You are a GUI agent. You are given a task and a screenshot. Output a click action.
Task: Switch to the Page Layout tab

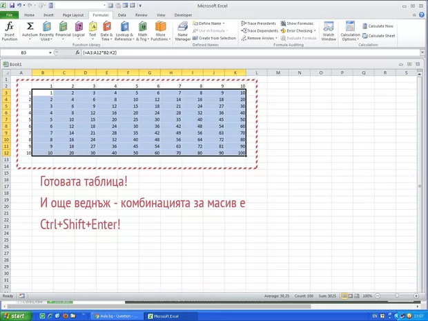coord(73,15)
